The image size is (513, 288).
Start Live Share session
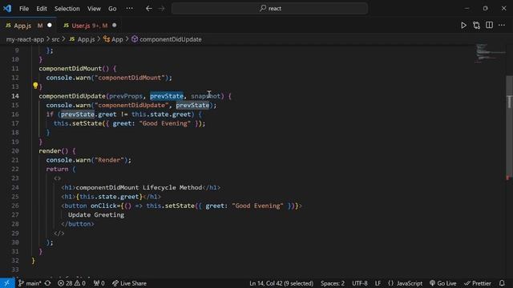click(x=129, y=283)
